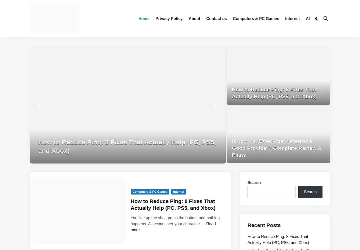
Task: Open main slider's Reduce Ping headline
Action: (x=127, y=146)
